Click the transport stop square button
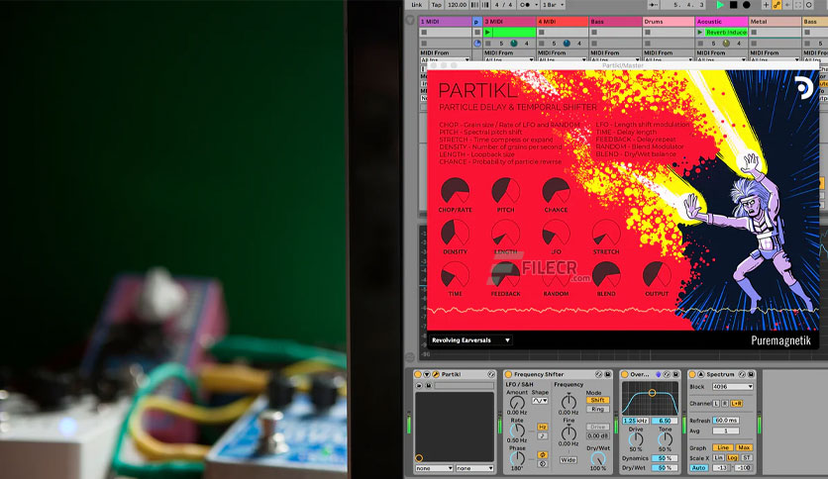The height and width of the screenshot is (479, 828). click(x=734, y=5)
